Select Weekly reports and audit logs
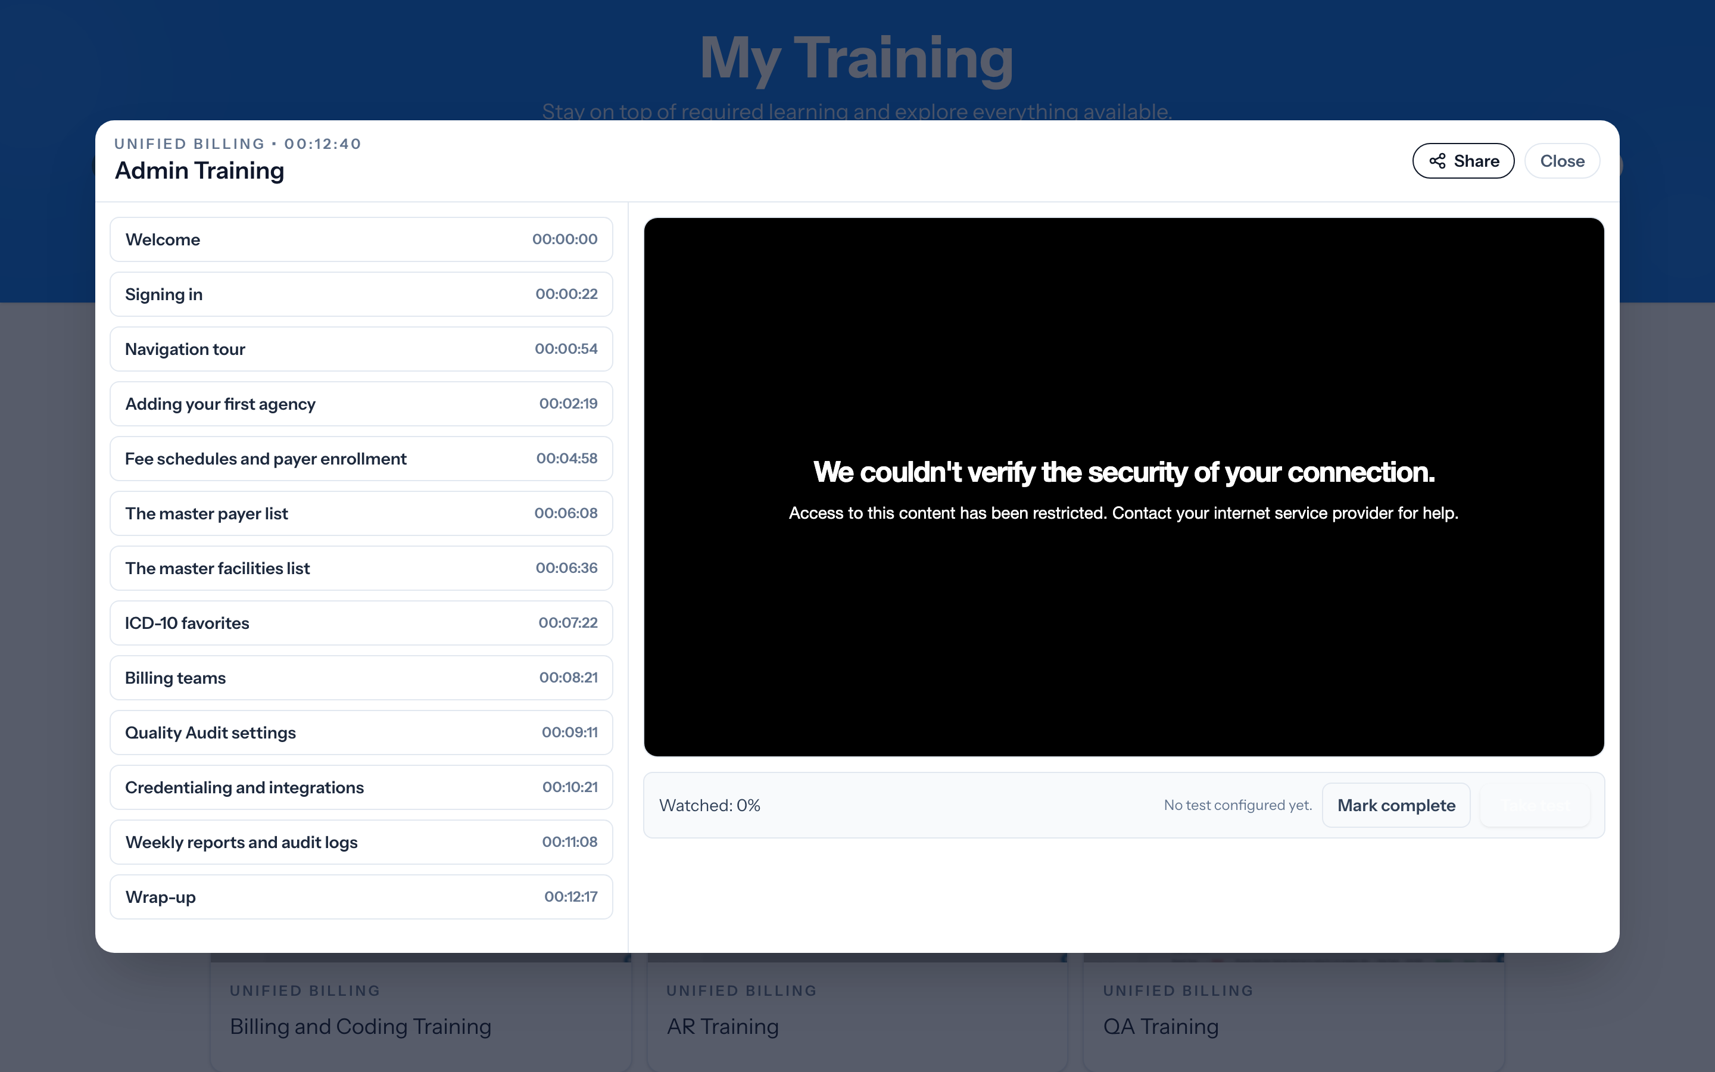Viewport: 1715px width, 1072px height. (x=361, y=842)
